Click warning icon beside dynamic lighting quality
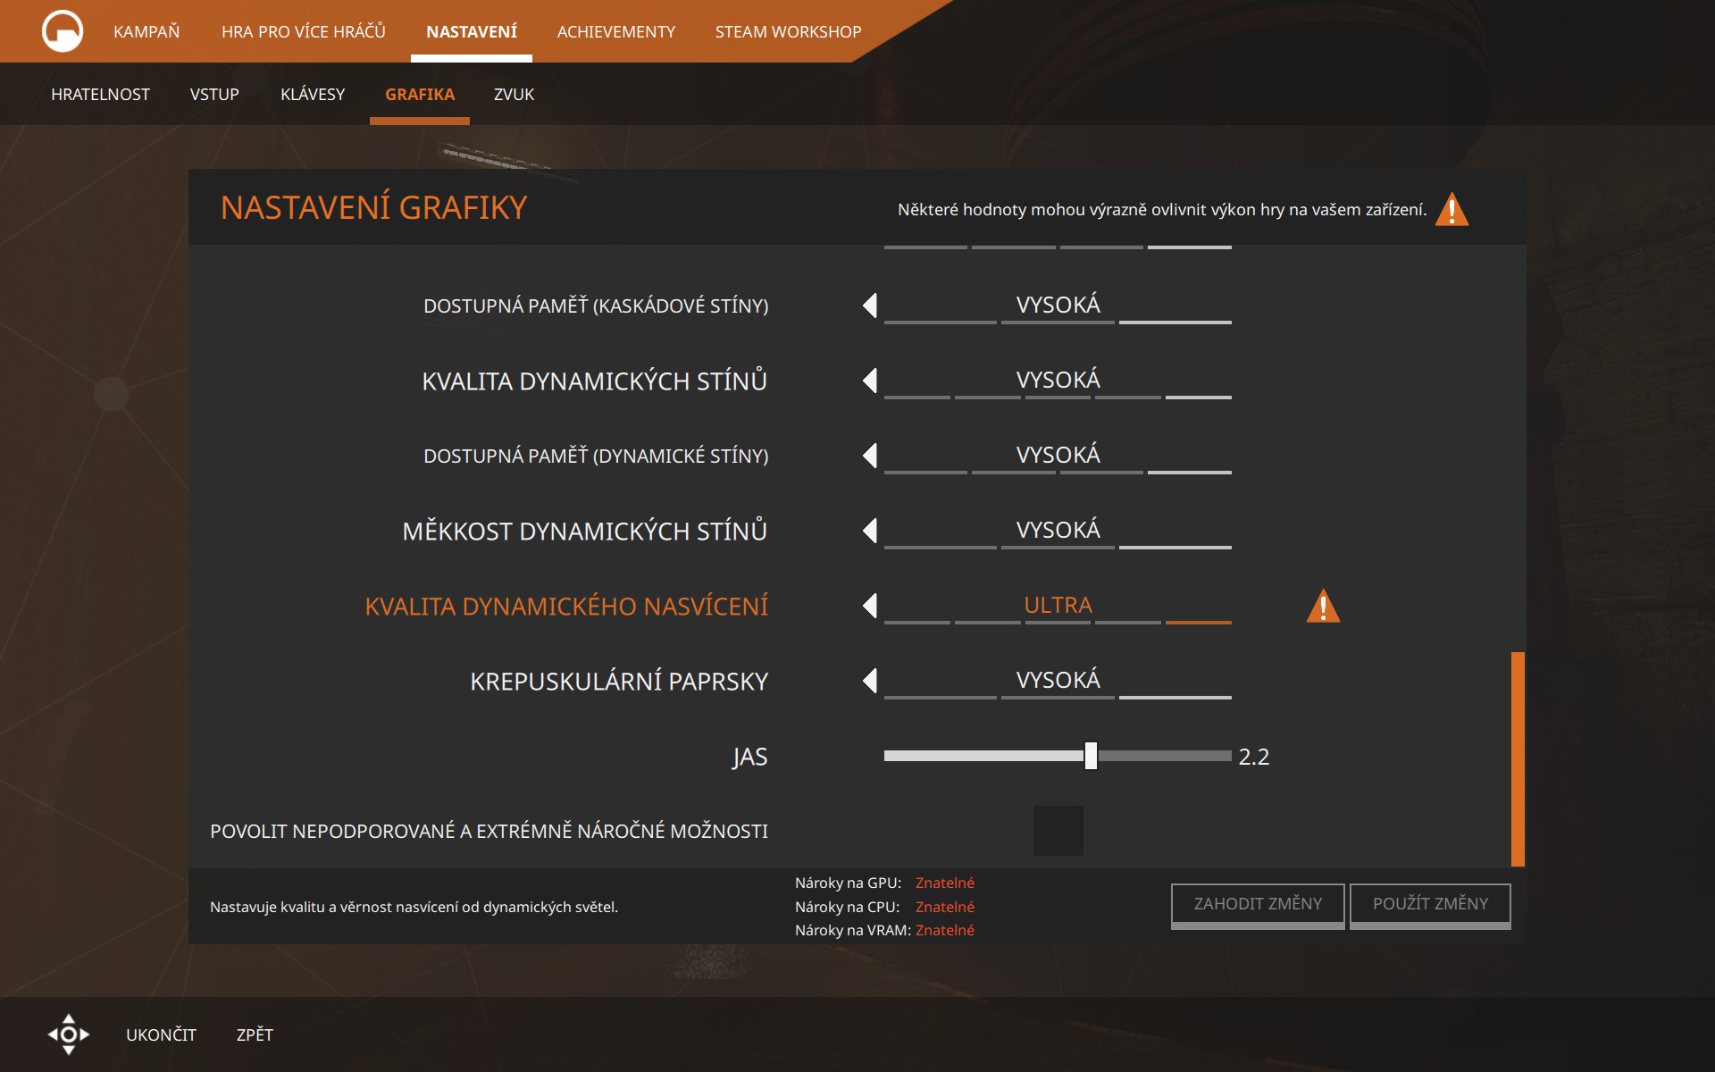 click(1323, 606)
